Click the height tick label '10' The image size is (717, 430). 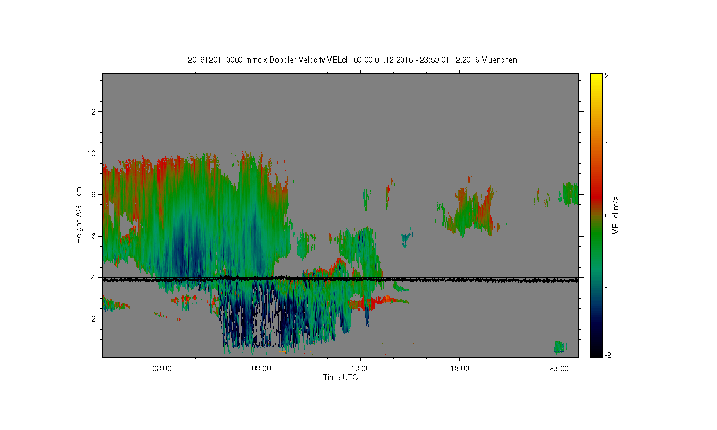pos(92,153)
